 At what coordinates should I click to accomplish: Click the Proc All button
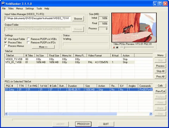click(160, 77)
